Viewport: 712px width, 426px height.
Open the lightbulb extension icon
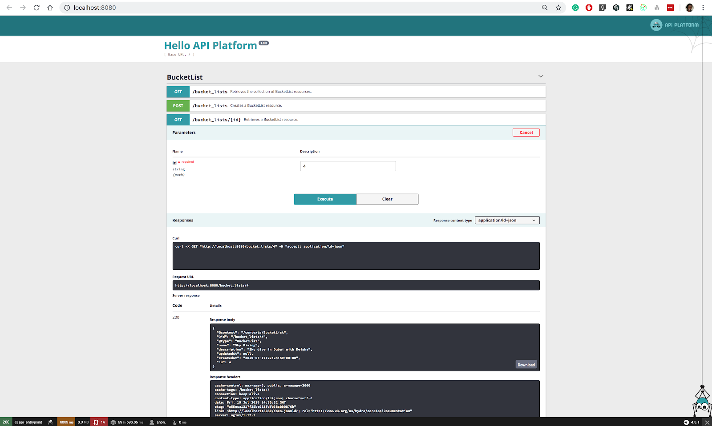coord(603,8)
